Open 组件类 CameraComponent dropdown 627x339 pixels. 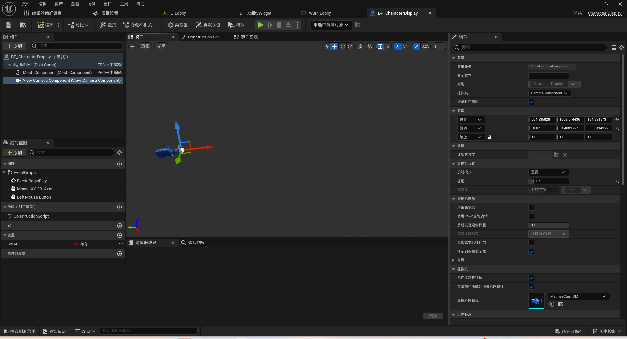(x=550, y=93)
